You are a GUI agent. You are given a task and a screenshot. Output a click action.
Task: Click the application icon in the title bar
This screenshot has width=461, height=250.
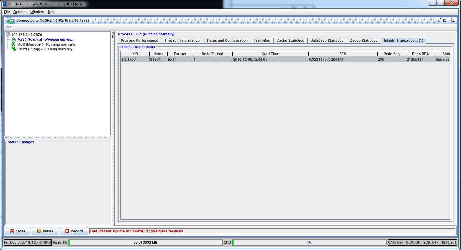tap(5, 4)
